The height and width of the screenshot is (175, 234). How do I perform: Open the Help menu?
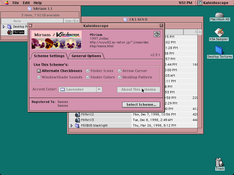[x=38, y=3]
